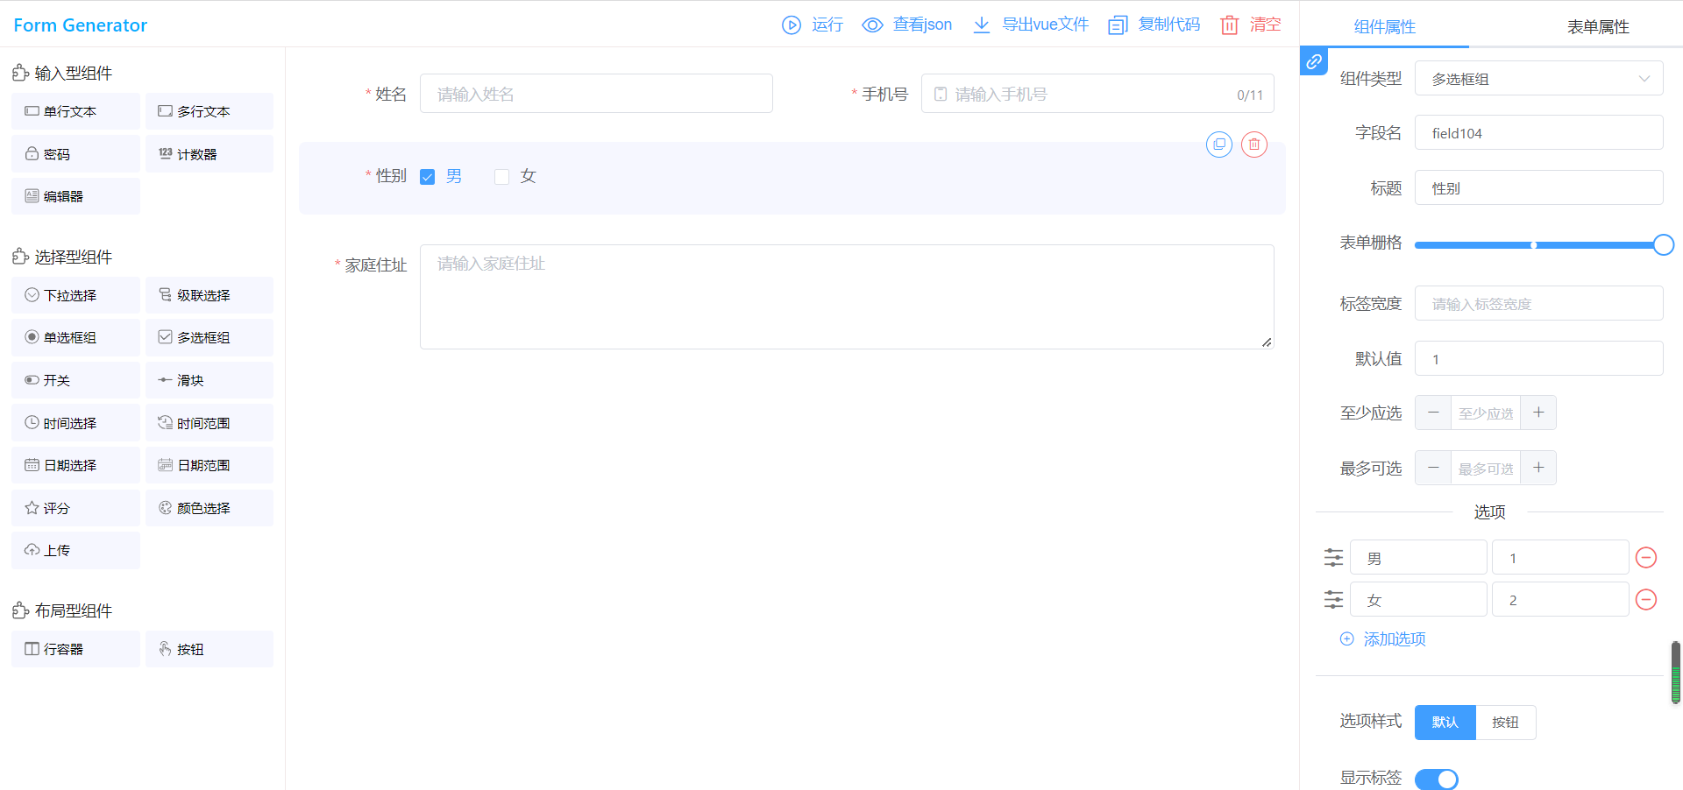Click the 导出vue文件 download icon
1683x790 pixels.
tap(982, 25)
